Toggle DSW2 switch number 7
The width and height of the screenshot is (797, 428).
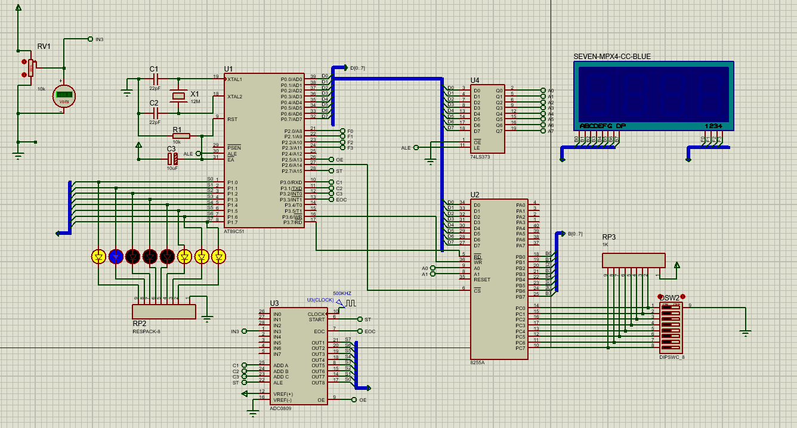(672, 340)
